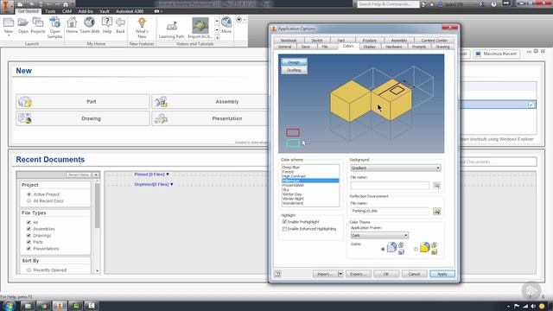Screen dimensions: 553x311
Task: Switch to the CAM ribbon tab
Action: coord(67,11)
